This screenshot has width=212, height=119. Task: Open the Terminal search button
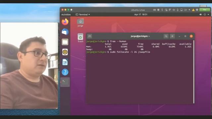pos(166,36)
